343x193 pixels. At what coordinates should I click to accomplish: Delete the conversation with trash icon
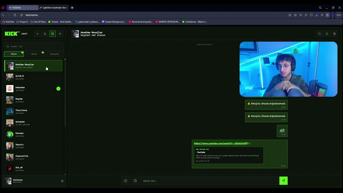[x=334, y=34]
